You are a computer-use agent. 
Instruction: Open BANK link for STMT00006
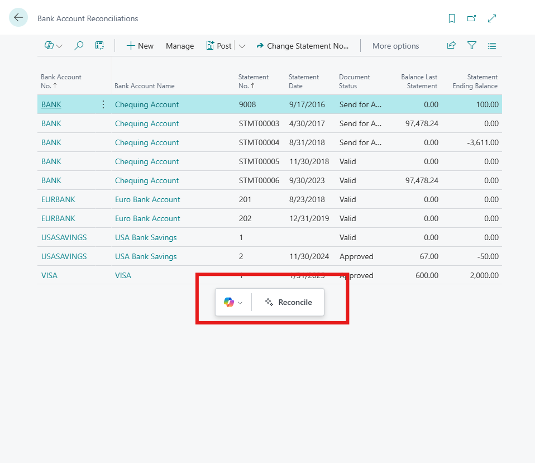(x=51, y=180)
